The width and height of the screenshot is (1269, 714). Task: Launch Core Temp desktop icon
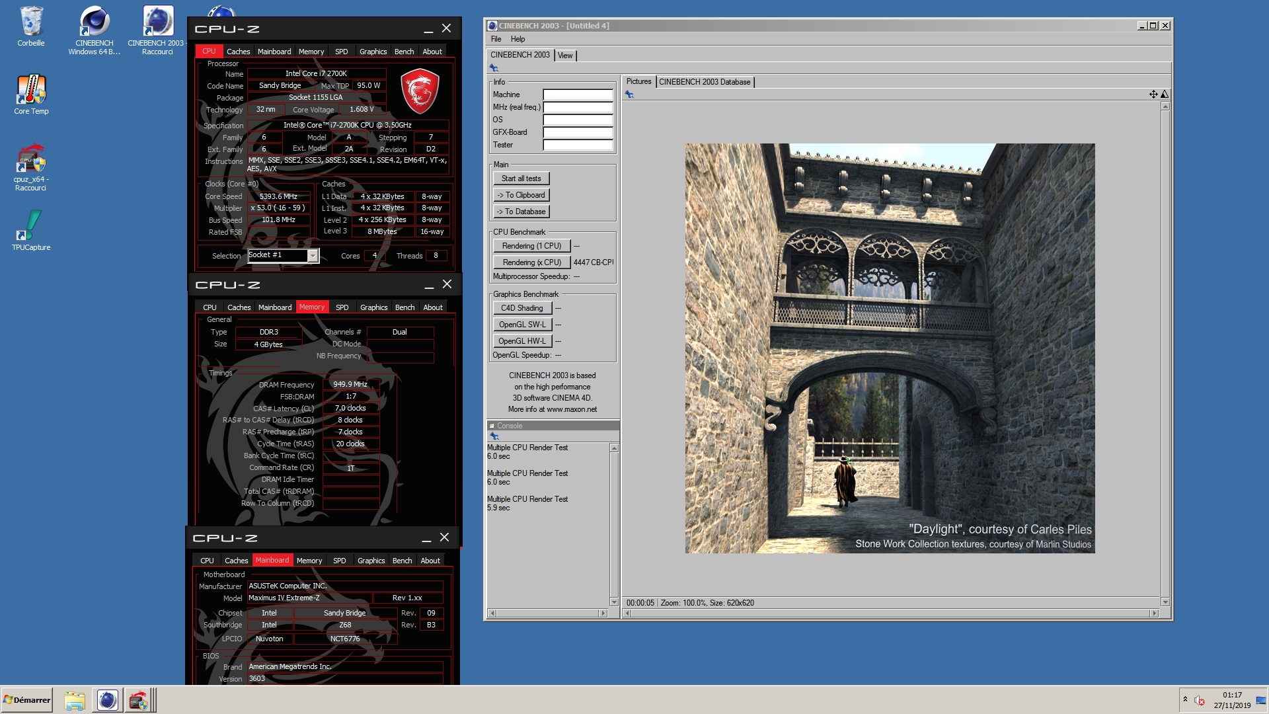pos(31,94)
